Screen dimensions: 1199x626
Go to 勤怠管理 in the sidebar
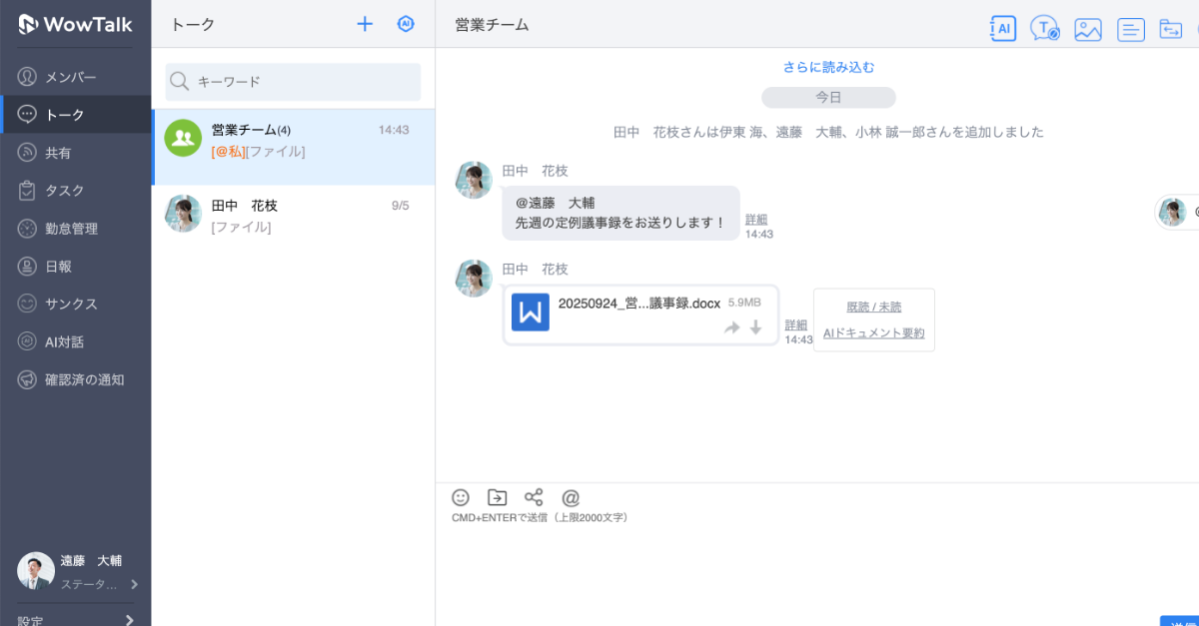coord(70,229)
